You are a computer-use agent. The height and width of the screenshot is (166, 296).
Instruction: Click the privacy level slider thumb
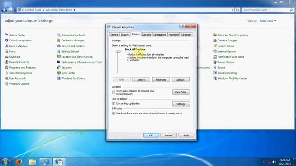(x=118, y=51)
